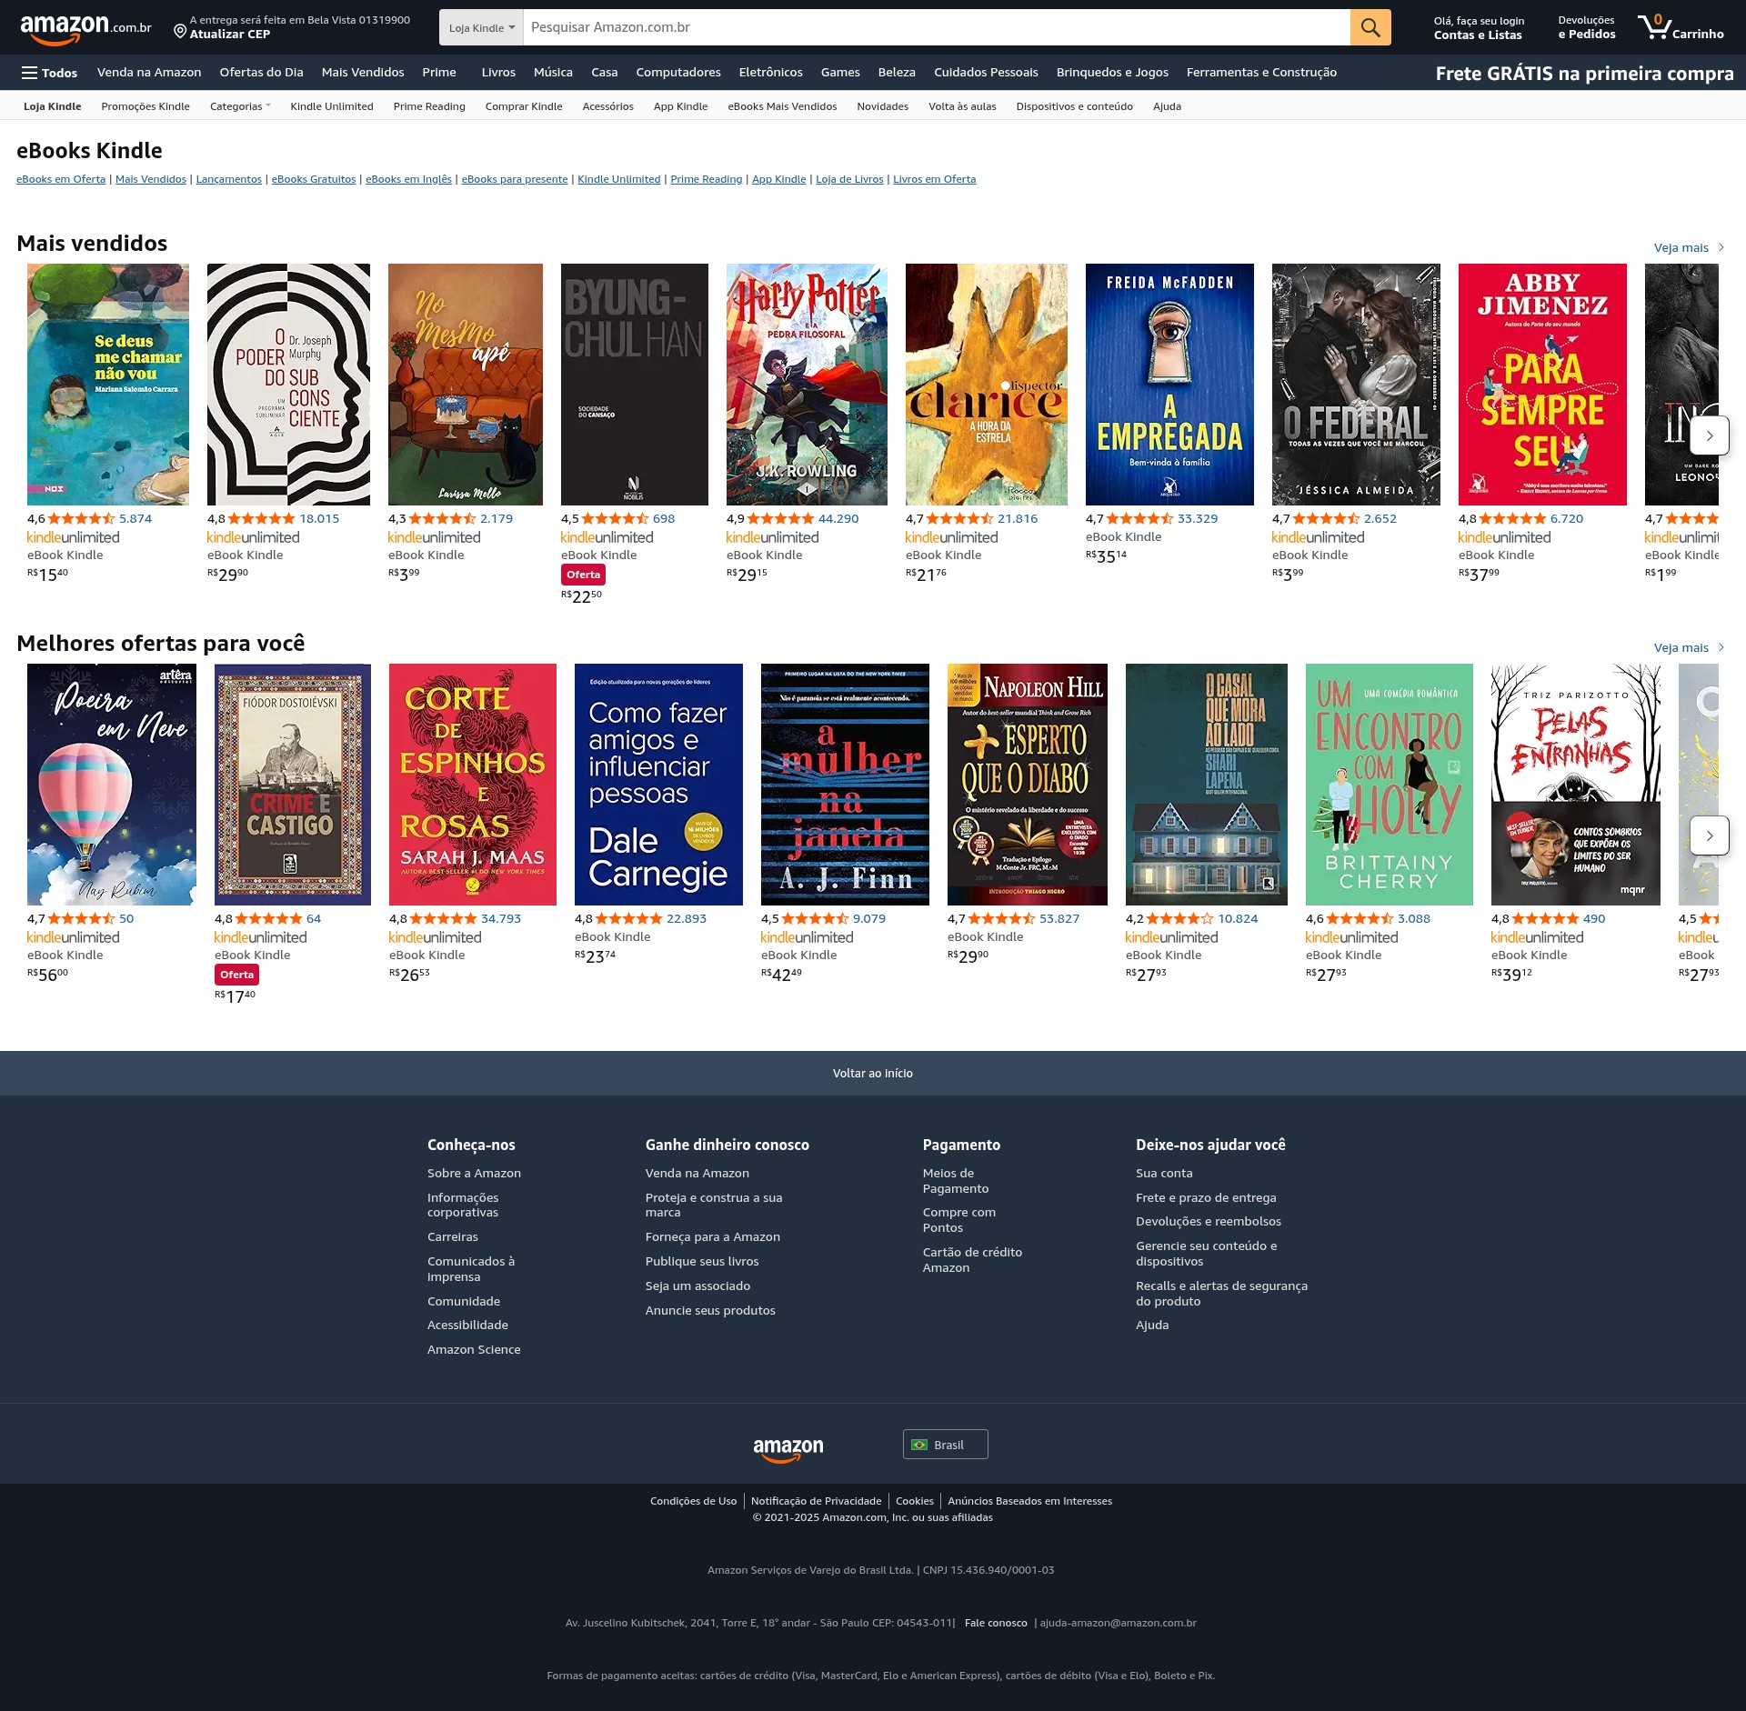Click the footer Amazon logo
This screenshot has height=1711, width=1746.
788,1449
